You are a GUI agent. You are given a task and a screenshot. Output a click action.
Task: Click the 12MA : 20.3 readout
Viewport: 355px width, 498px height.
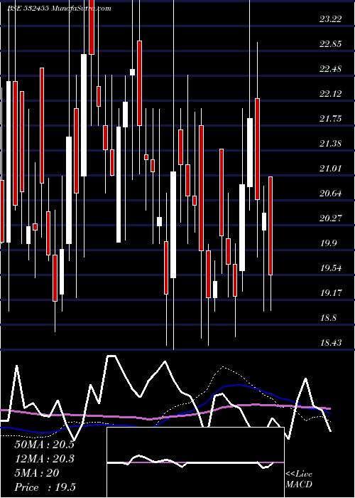pos(44,459)
